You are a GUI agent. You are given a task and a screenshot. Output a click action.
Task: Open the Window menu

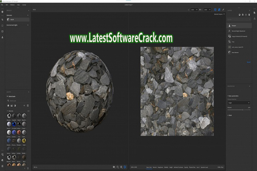tap(13, 5)
